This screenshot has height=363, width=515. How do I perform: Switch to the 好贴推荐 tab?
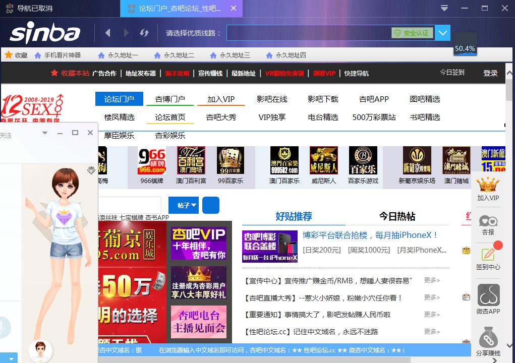pyautogui.click(x=294, y=216)
